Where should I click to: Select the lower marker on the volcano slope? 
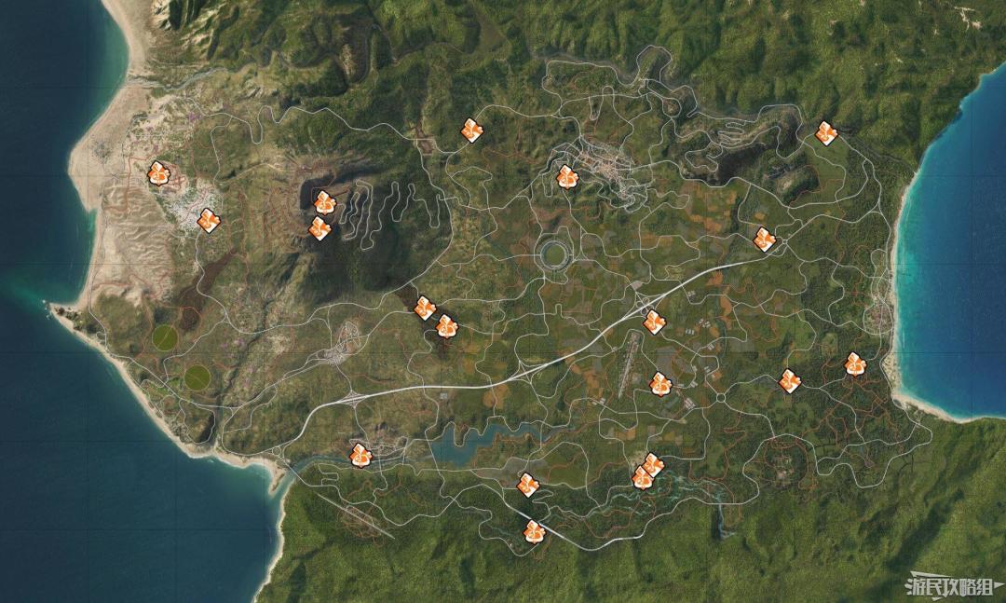pos(319,228)
